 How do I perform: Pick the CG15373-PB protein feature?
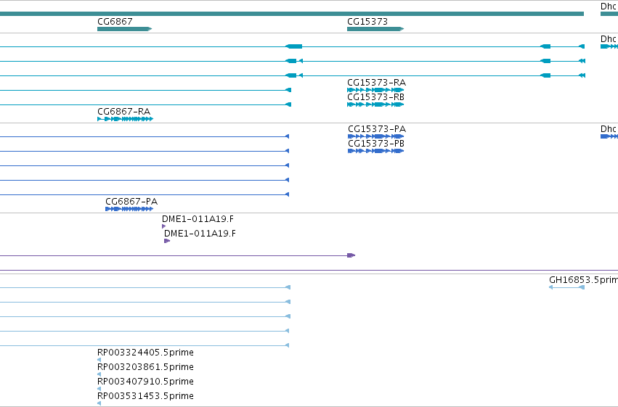pyautogui.click(x=375, y=151)
